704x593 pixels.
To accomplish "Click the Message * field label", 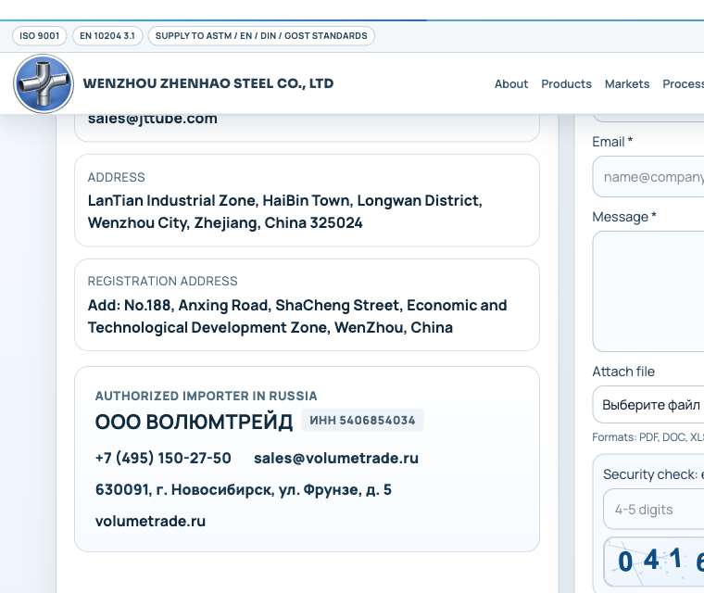I will pos(624,217).
